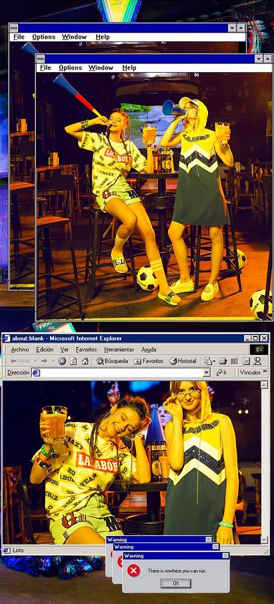Close the frontmost Warning dialog with its X
The height and width of the screenshot is (604, 274).
(225, 555)
